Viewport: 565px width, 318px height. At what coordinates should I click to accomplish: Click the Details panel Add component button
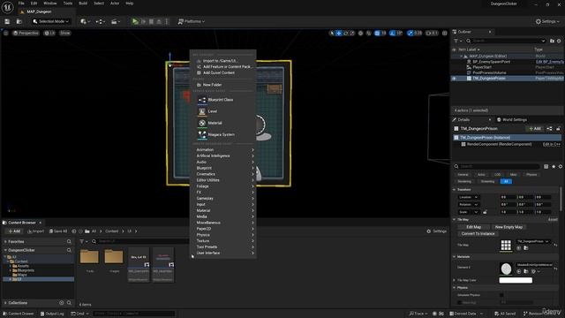click(x=535, y=129)
